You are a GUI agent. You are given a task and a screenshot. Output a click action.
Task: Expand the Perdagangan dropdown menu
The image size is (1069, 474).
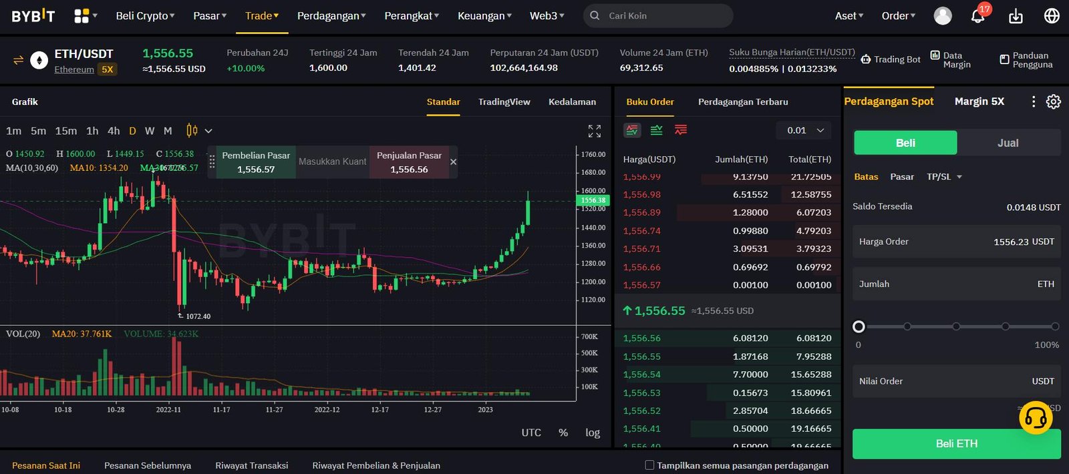331,15
